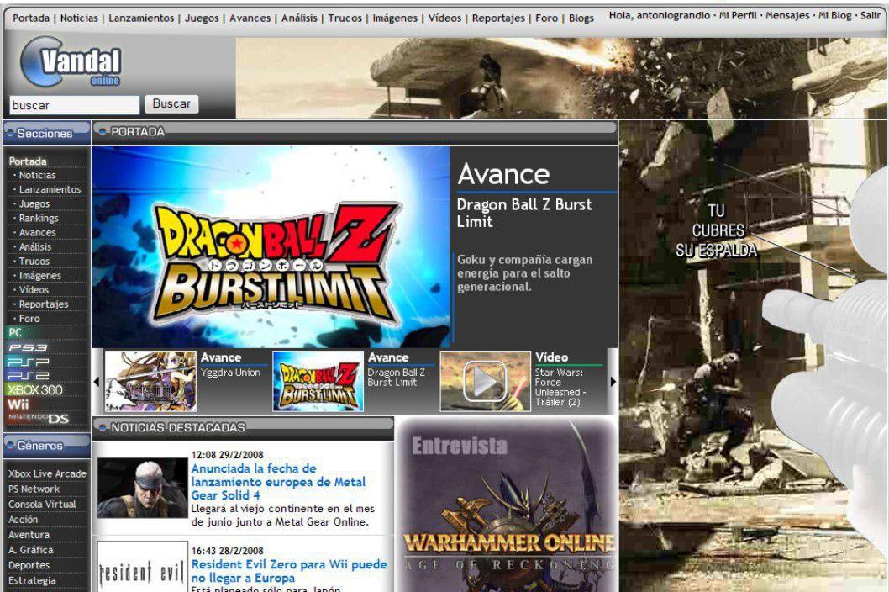Open Avances in the top menu

click(250, 18)
